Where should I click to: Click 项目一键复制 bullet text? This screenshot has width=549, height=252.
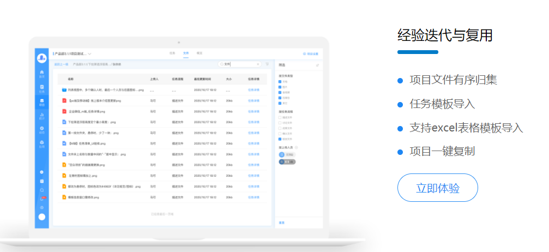pos(442,152)
